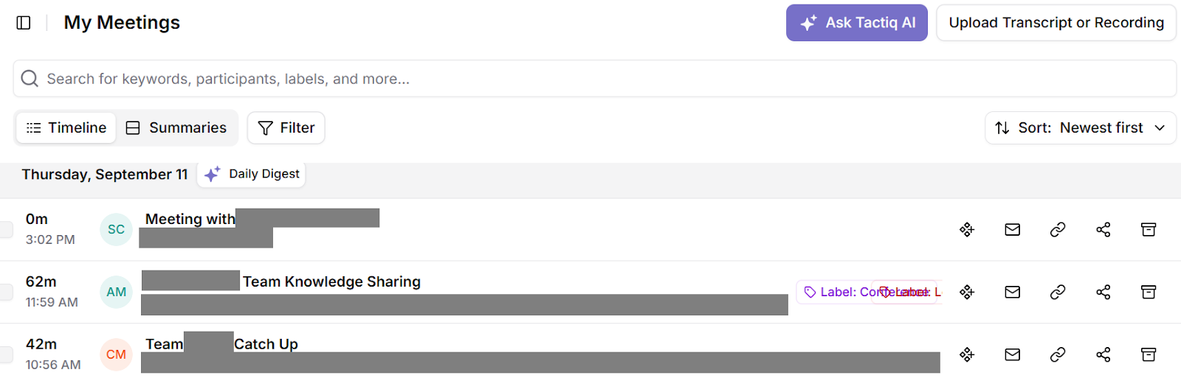Check the 42m Catch Up meeting checkbox
The width and height of the screenshot is (1181, 378).
(x=6, y=354)
